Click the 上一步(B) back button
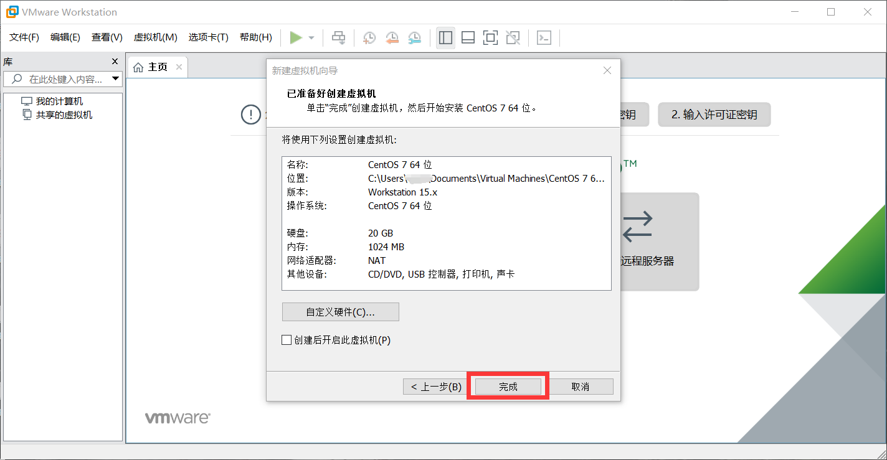Image resolution: width=887 pixels, height=460 pixels. (x=435, y=387)
